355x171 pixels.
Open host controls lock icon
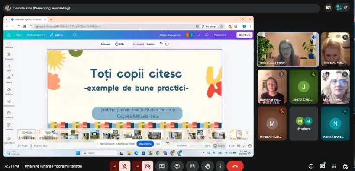[345, 166]
